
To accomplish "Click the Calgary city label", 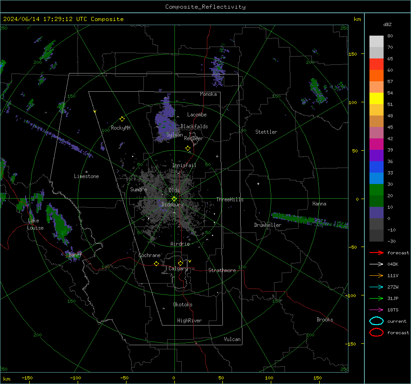I will click(178, 268).
